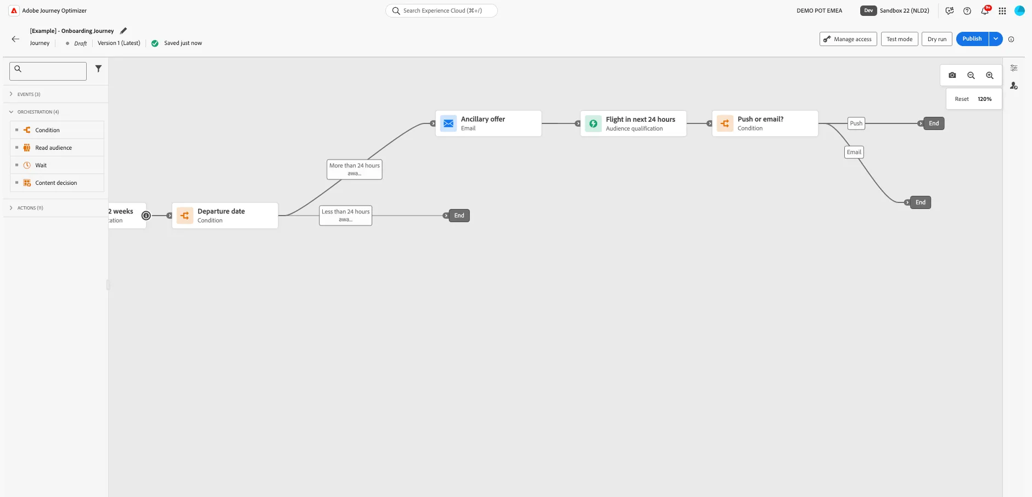Click the Dry run button
1032x497 pixels.
pos(937,39)
